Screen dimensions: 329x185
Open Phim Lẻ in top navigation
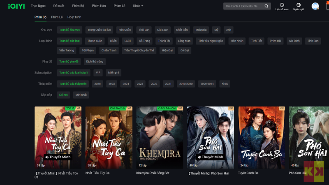(119, 6)
